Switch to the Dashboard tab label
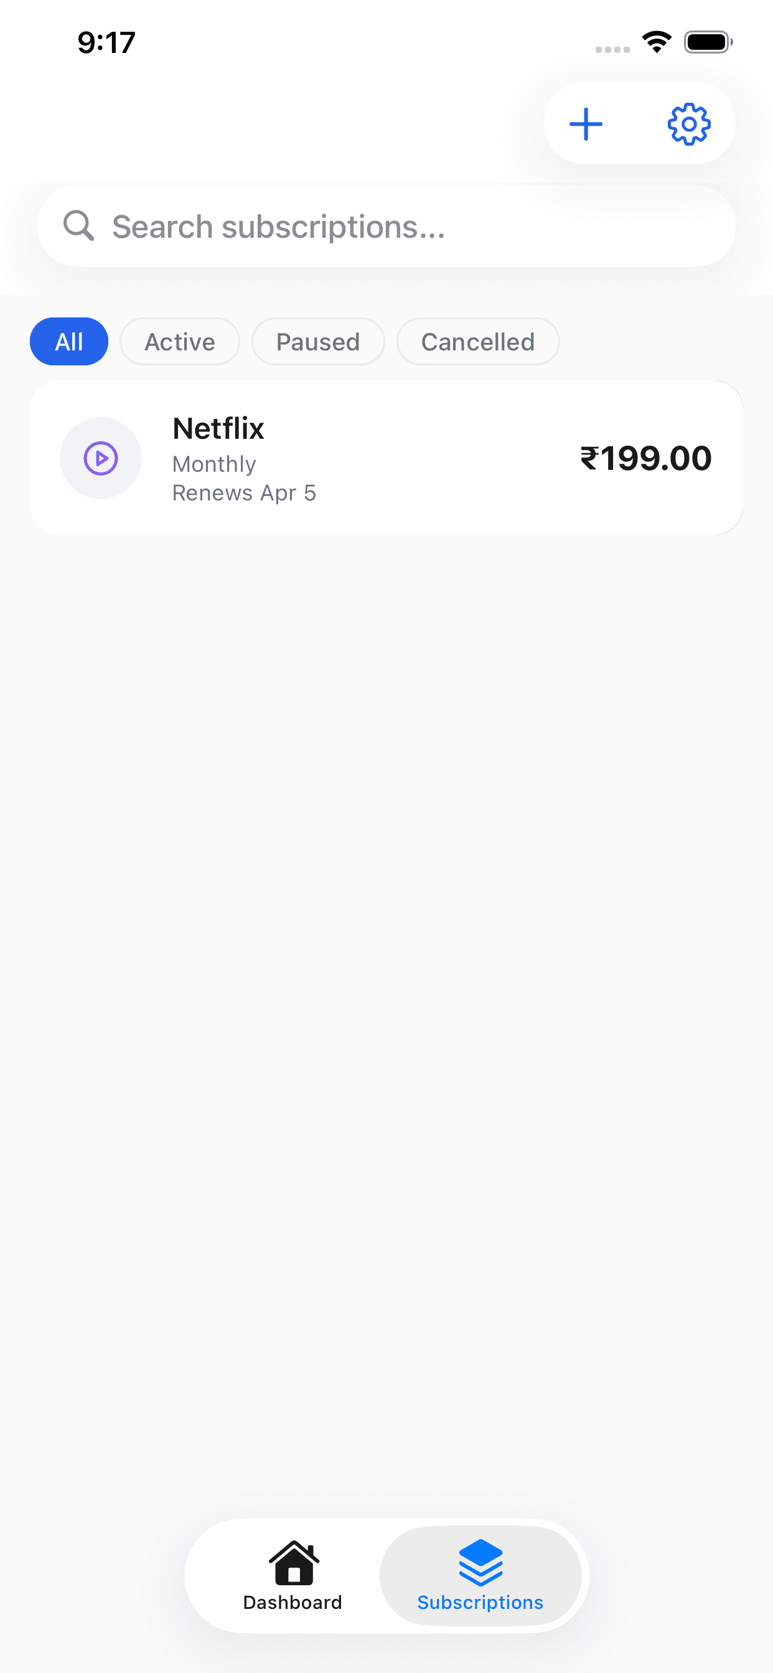773x1673 pixels. [x=293, y=1602]
